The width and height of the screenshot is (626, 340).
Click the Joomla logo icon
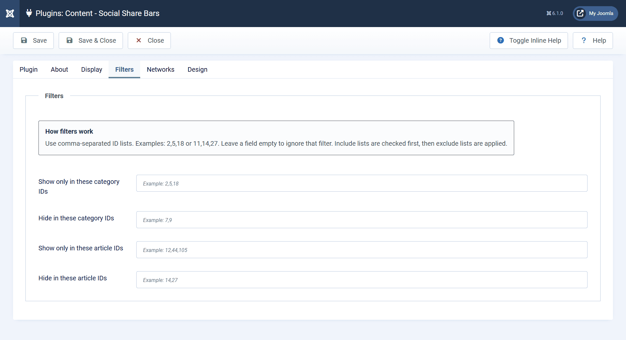[10, 13]
